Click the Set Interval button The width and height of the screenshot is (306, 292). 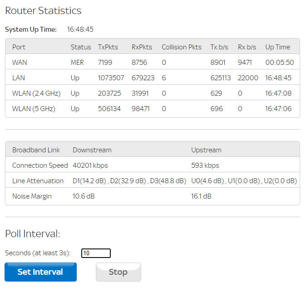40,272
